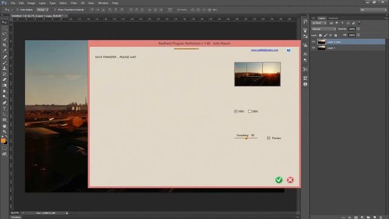Open the Normal blend mode dropdown

[324, 29]
